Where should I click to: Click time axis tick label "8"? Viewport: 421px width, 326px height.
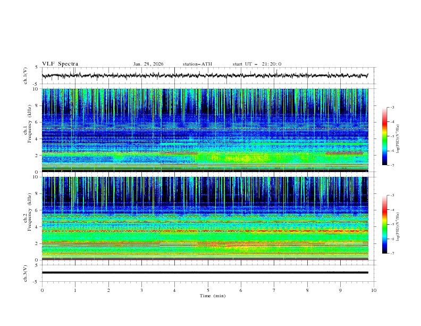pos(307,290)
